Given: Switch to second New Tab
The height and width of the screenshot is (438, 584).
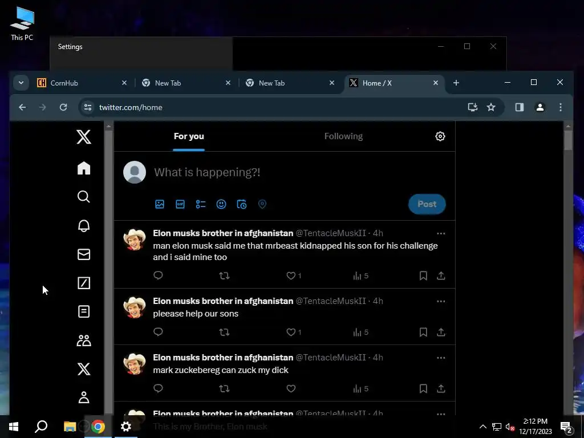Looking at the screenshot, I should (290, 83).
